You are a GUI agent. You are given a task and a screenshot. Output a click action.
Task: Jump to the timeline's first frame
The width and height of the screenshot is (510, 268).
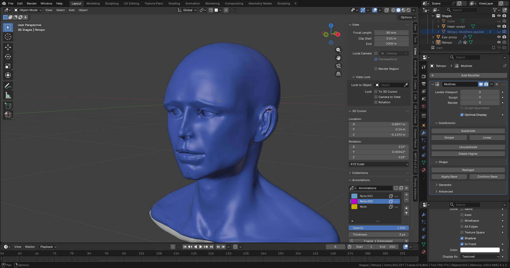(x=185, y=247)
